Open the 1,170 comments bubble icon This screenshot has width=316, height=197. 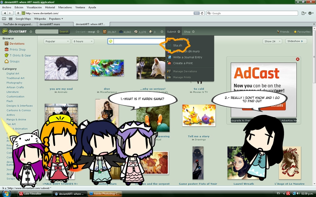point(136,31)
